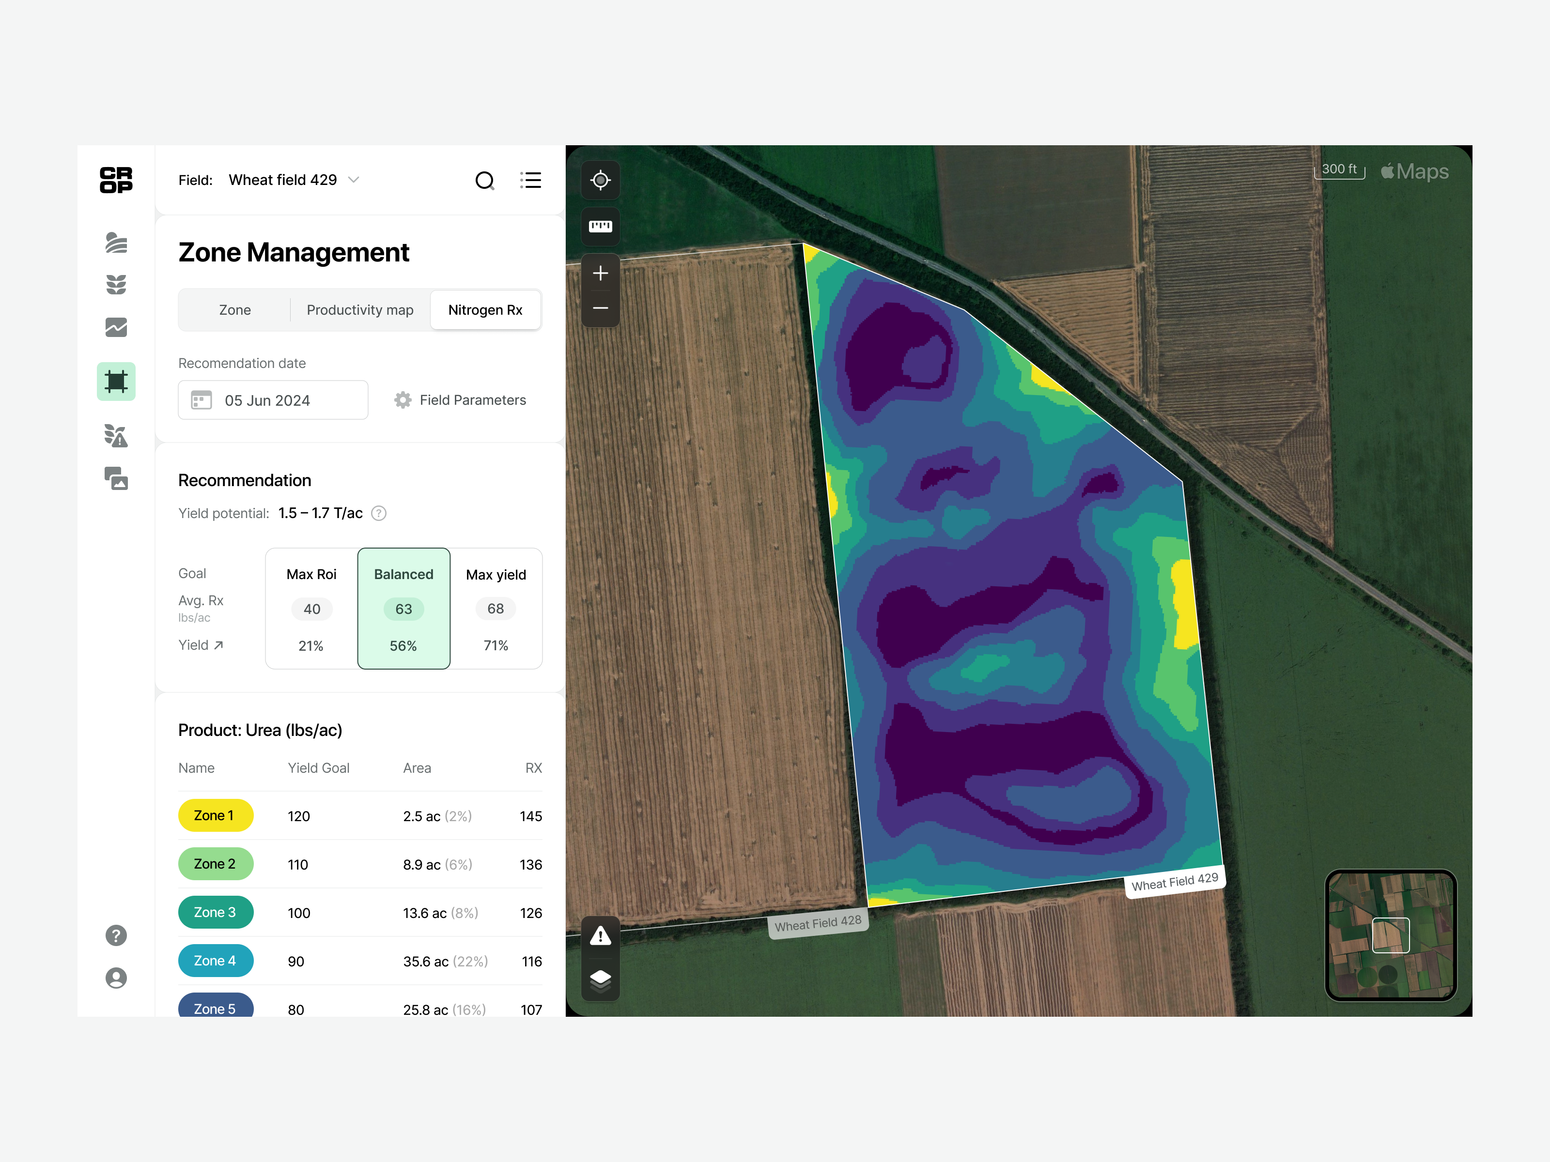Viewport: 1550px width, 1162px height.
Task: Open Field Parameters settings
Action: tap(460, 400)
